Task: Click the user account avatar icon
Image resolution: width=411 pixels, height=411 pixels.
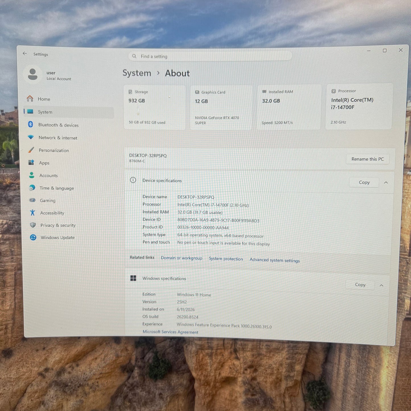Action: tap(33, 74)
